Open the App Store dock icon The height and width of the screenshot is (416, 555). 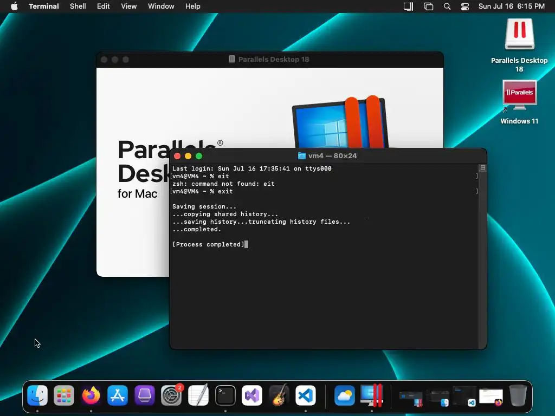tap(118, 395)
